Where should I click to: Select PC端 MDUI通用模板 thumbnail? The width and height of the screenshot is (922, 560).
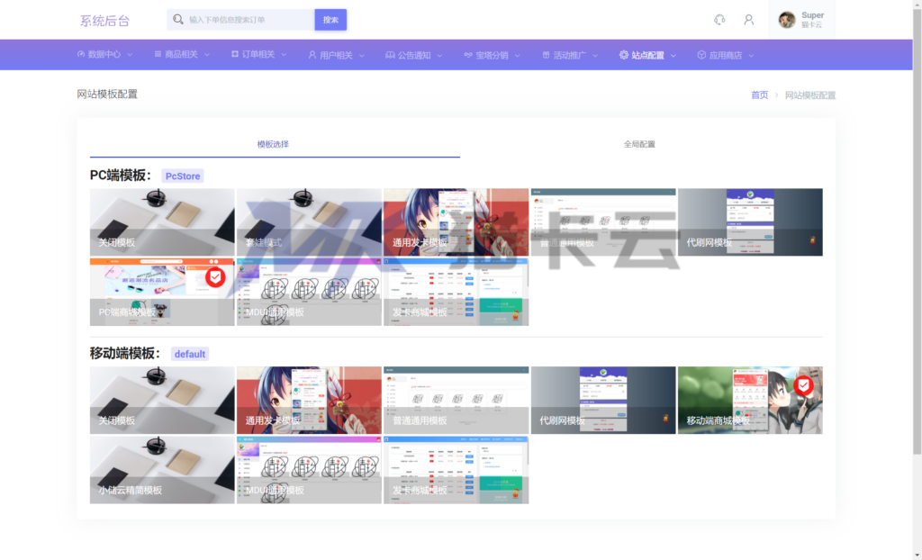pyautogui.click(x=309, y=292)
